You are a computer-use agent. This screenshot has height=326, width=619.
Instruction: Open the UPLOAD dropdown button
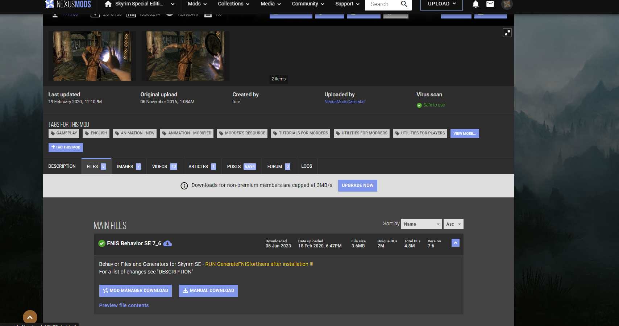[x=441, y=4]
